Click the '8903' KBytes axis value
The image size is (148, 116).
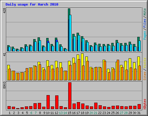tap(4, 85)
